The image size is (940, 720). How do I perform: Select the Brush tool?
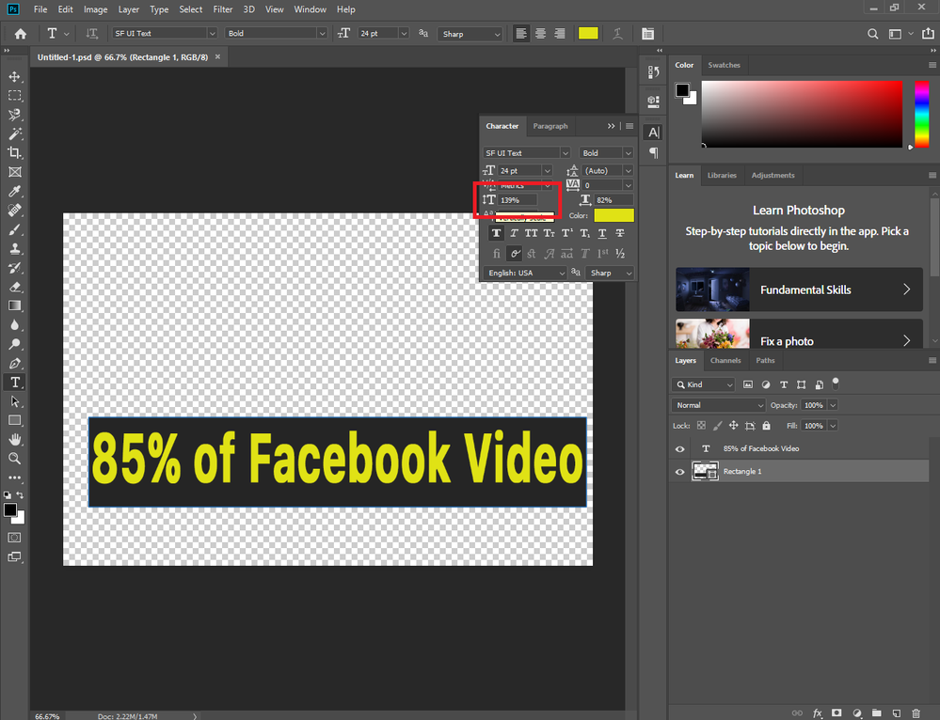coord(14,229)
